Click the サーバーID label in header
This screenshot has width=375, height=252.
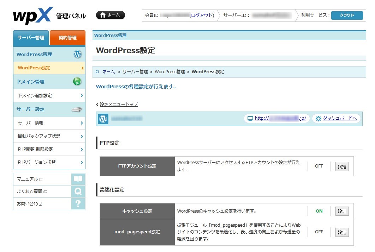(236, 15)
